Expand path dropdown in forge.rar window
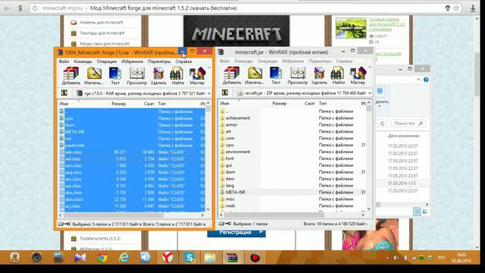Image resolution: width=485 pixels, height=273 pixels. click(209, 93)
